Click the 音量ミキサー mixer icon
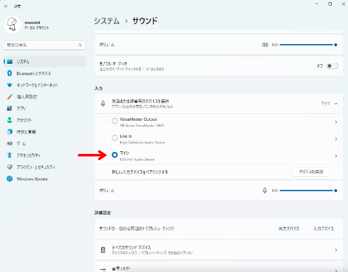This screenshot has width=348, height=272. click(x=103, y=270)
